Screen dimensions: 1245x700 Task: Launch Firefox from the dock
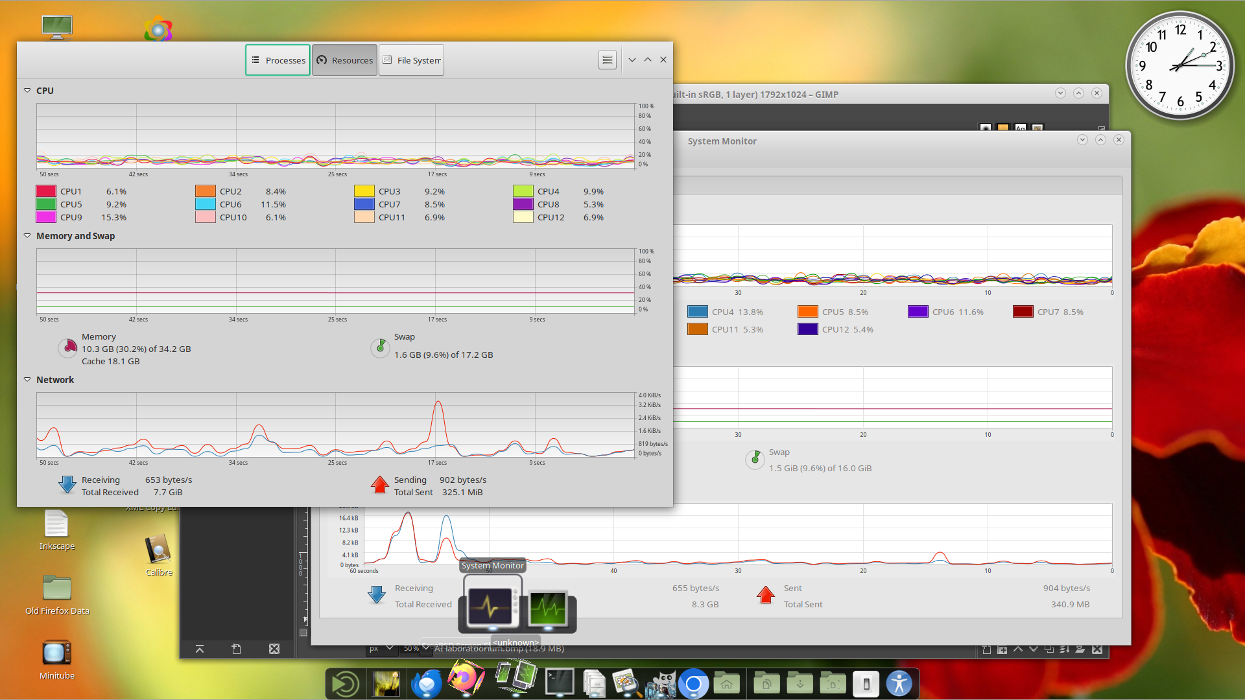pyautogui.click(x=466, y=679)
